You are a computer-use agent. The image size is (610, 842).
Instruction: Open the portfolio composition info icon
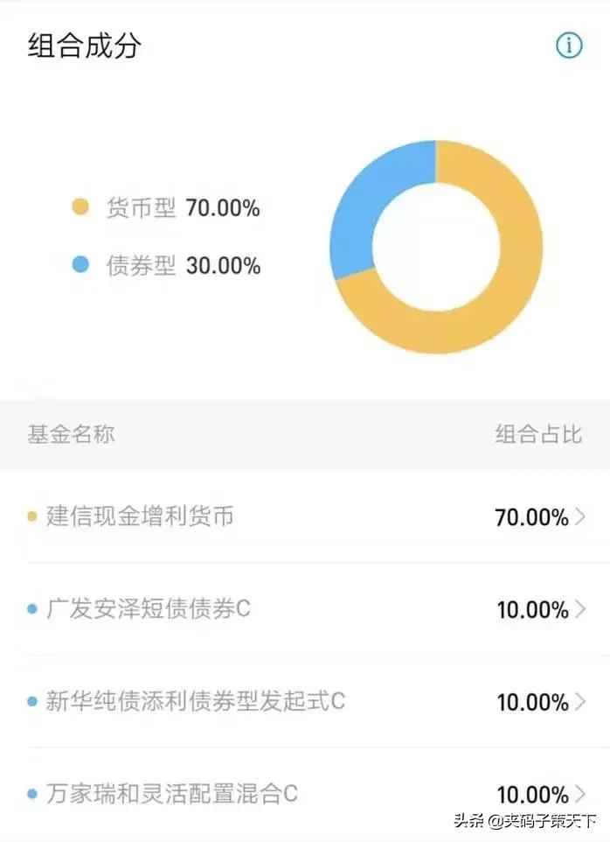point(569,44)
